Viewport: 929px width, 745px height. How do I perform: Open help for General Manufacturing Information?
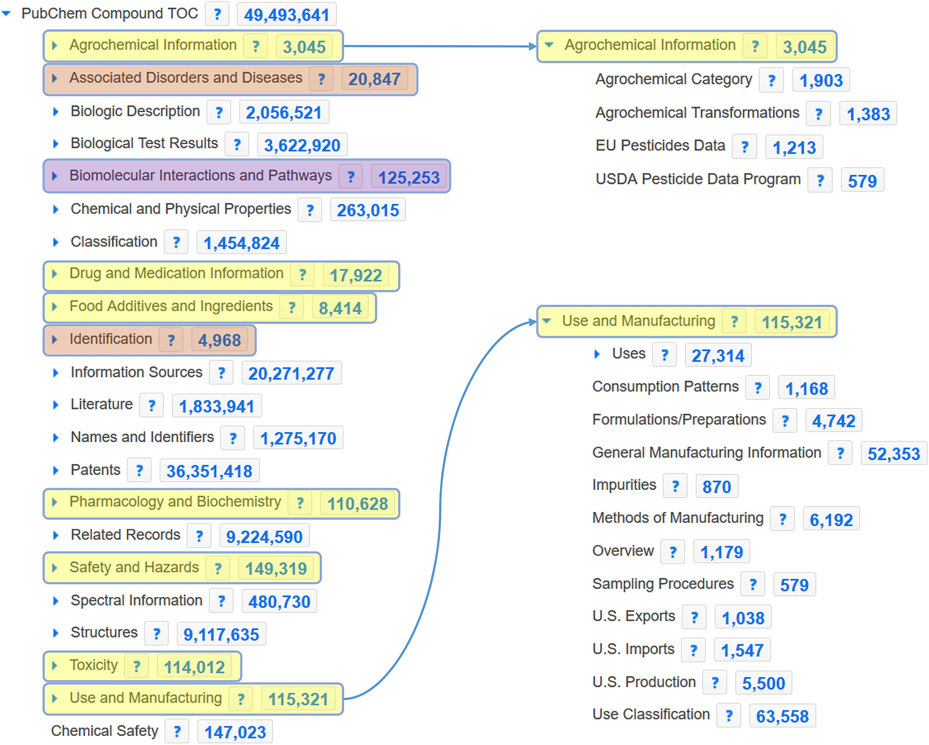pyautogui.click(x=840, y=453)
